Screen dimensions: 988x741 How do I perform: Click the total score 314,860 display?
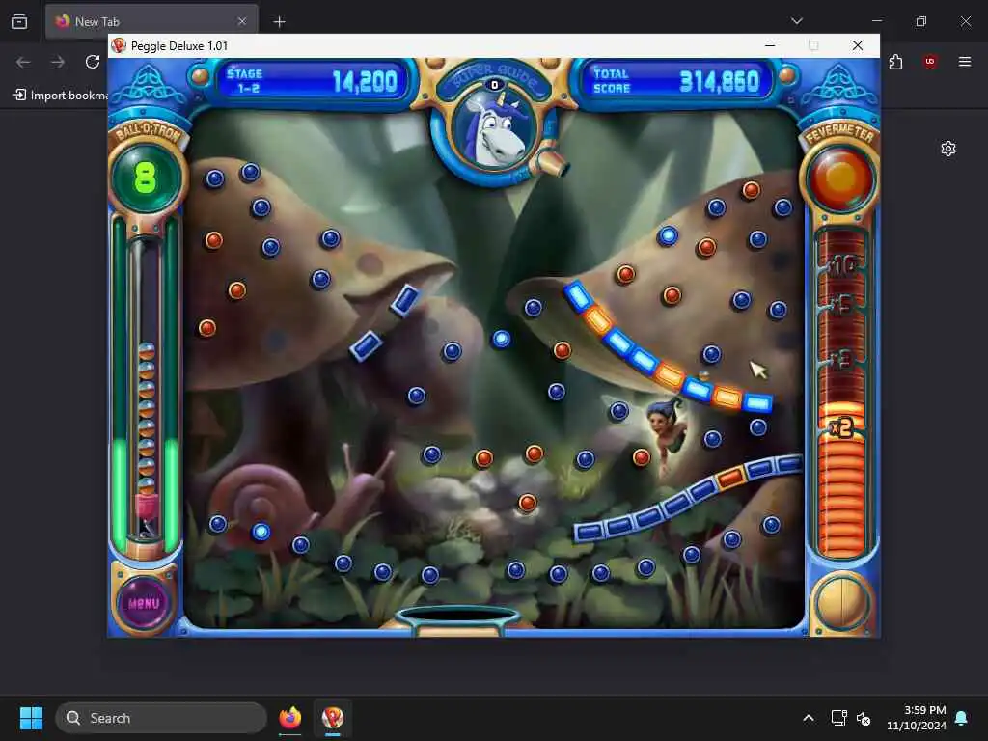(719, 81)
